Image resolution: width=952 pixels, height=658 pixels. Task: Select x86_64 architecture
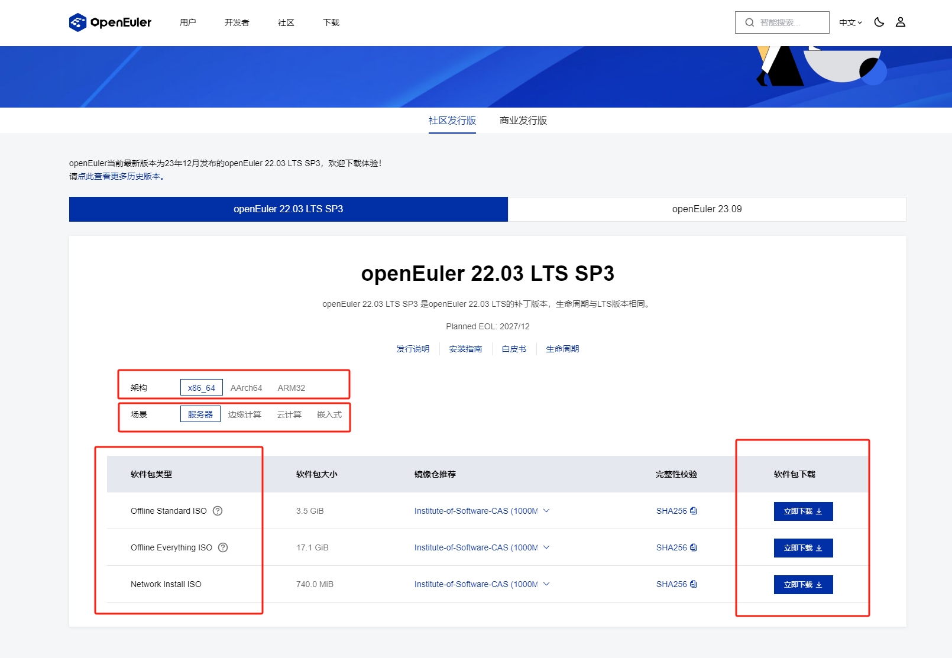[x=202, y=388]
